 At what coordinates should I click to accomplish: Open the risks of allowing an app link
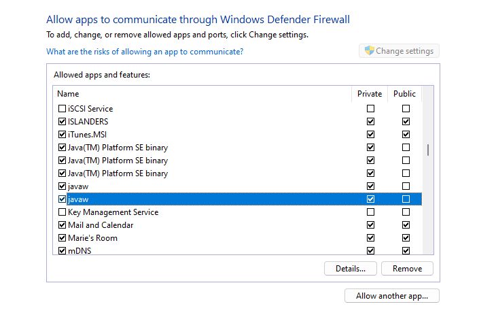(145, 52)
